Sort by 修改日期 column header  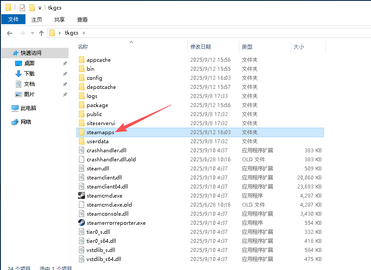point(201,47)
